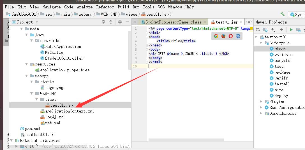Screen dimensions: 305x150
Task: Select the StudentController class in tree
Action: (64, 58)
